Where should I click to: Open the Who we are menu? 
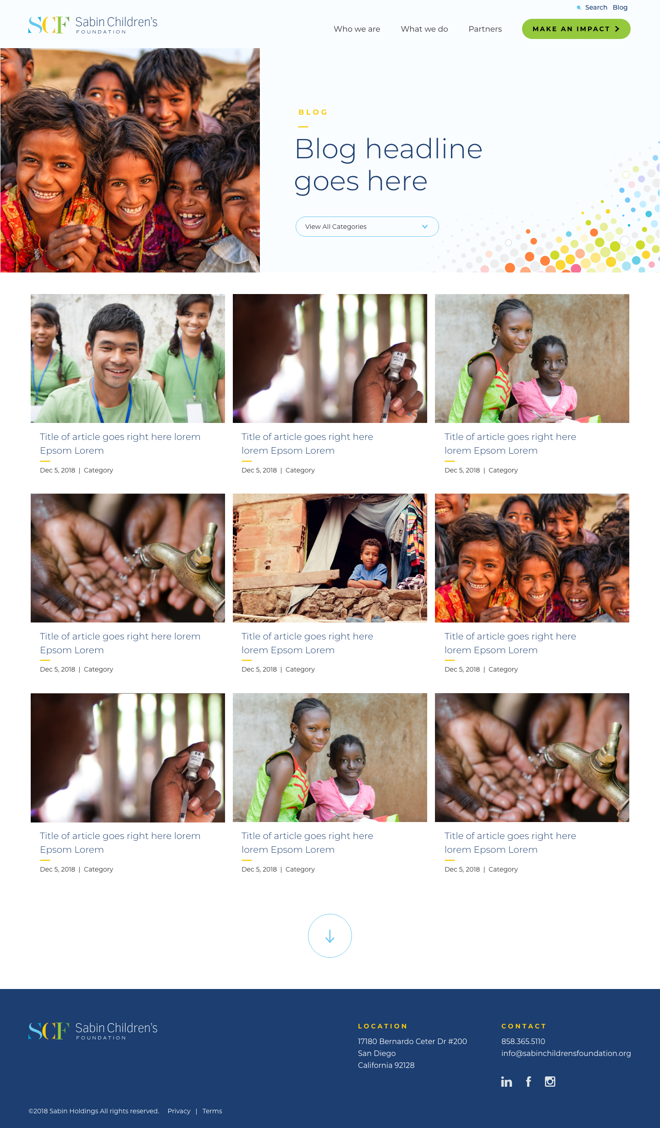tap(357, 29)
